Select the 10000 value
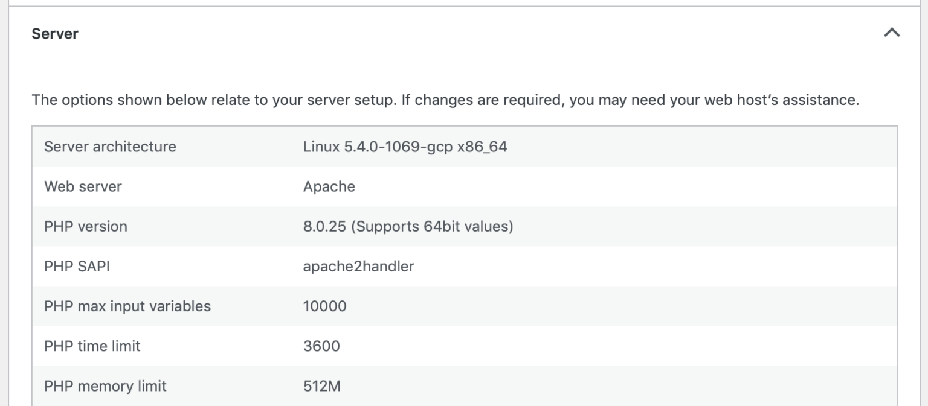This screenshot has width=928, height=406. point(324,306)
